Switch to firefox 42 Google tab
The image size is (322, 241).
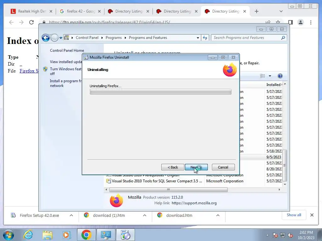(81, 11)
